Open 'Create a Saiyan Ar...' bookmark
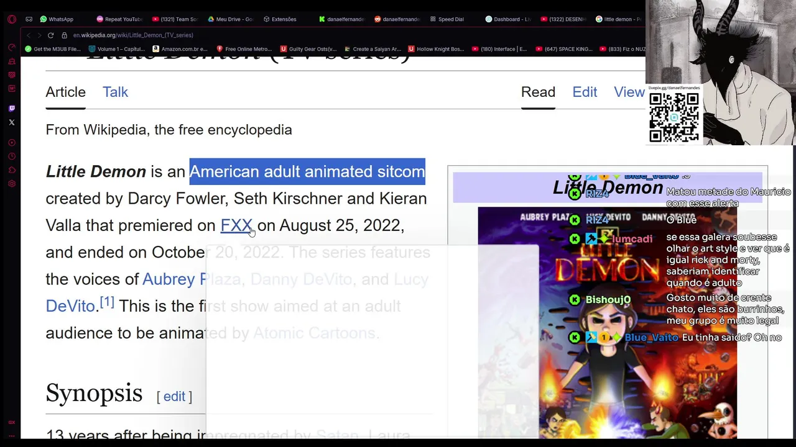 coord(372,49)
